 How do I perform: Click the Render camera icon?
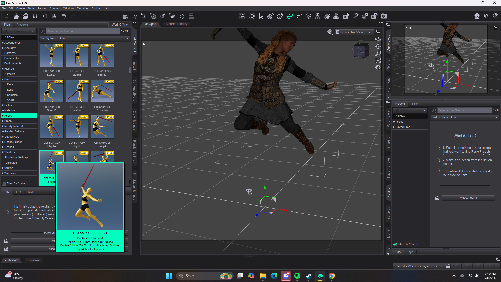pyautogui.click(x=384, y=16)
